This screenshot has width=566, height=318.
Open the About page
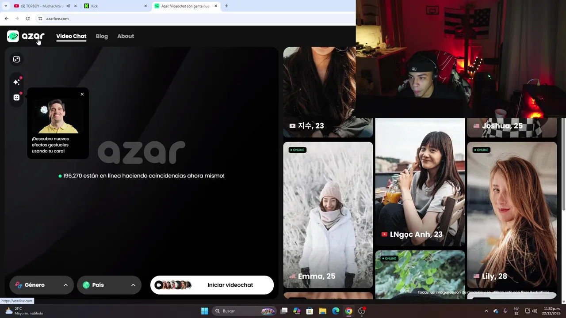[x=126, y=36]
